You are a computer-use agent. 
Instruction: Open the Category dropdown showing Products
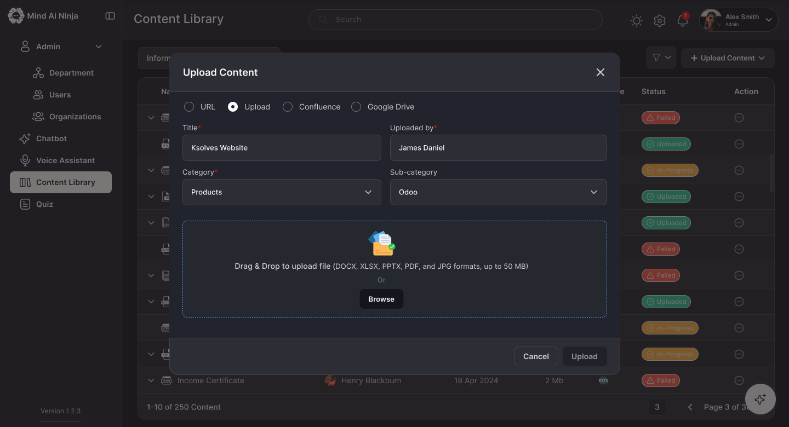point(282,192)
